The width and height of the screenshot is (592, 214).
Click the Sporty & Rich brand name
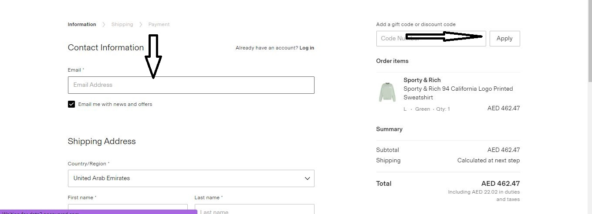pos(422,80)
